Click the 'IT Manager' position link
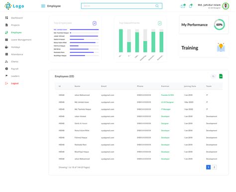The width and height of the screenshot is (236, 192). [166, 109]
